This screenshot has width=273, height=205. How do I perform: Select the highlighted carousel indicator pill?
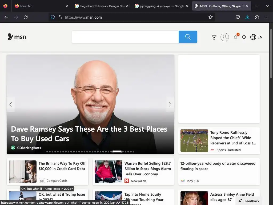(x=117, y=152)
